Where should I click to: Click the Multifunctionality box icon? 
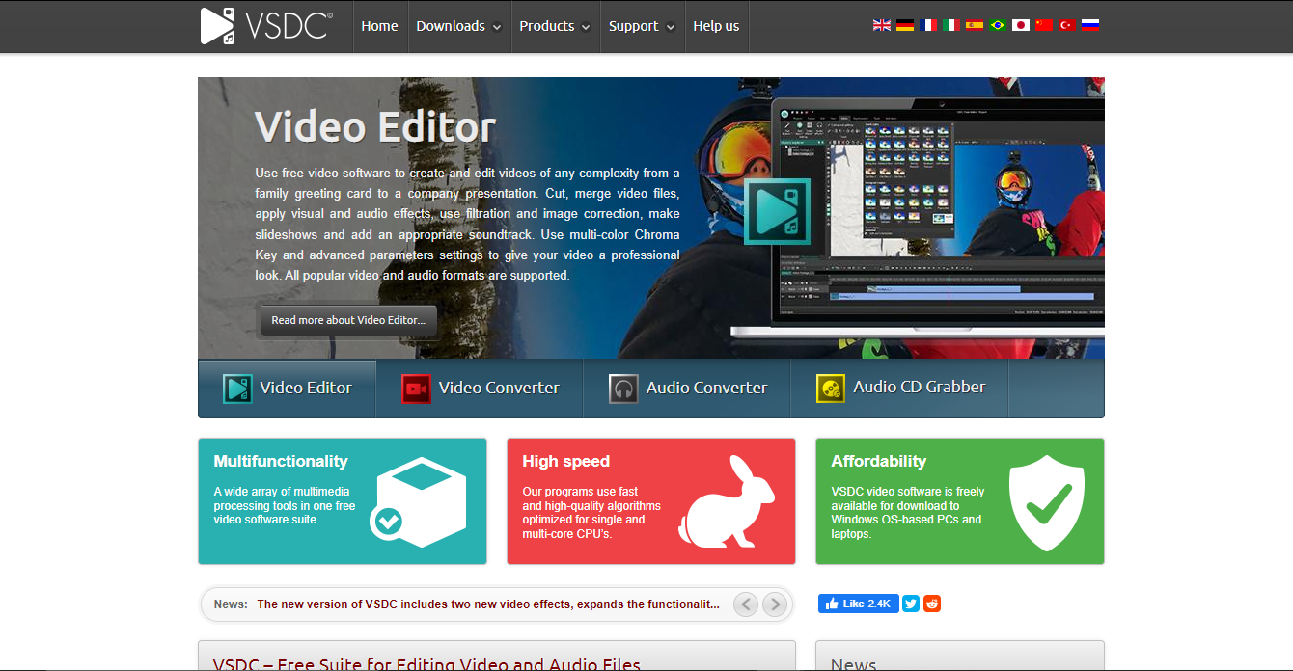pyautogui.click(x=418, y=501)
